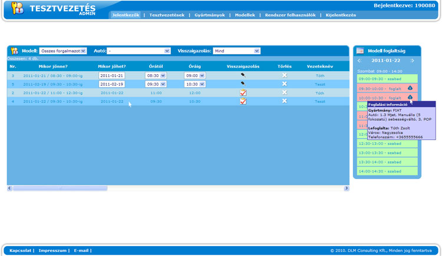Click the delete X for row 3

pos(284,75)
